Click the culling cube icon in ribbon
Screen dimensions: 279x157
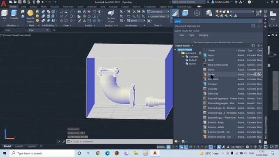click(185, 13)
